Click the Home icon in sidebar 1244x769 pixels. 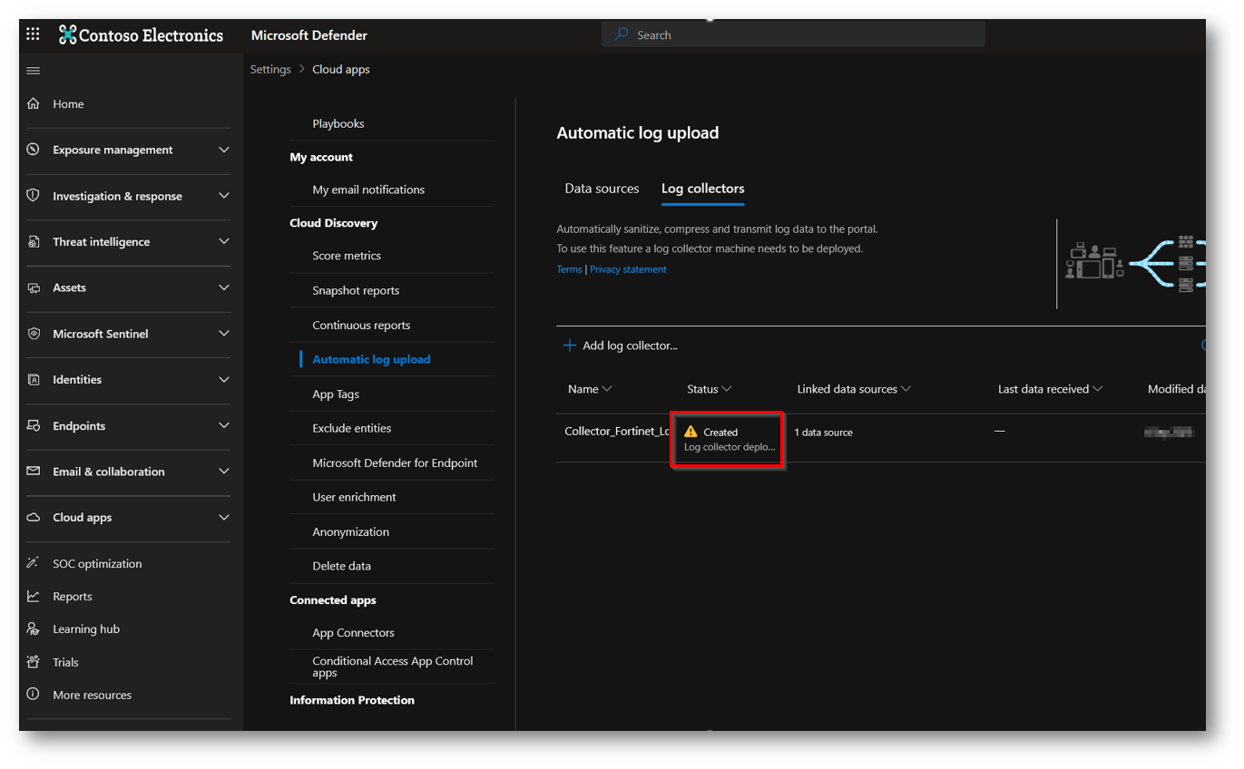tap(34, 104)
